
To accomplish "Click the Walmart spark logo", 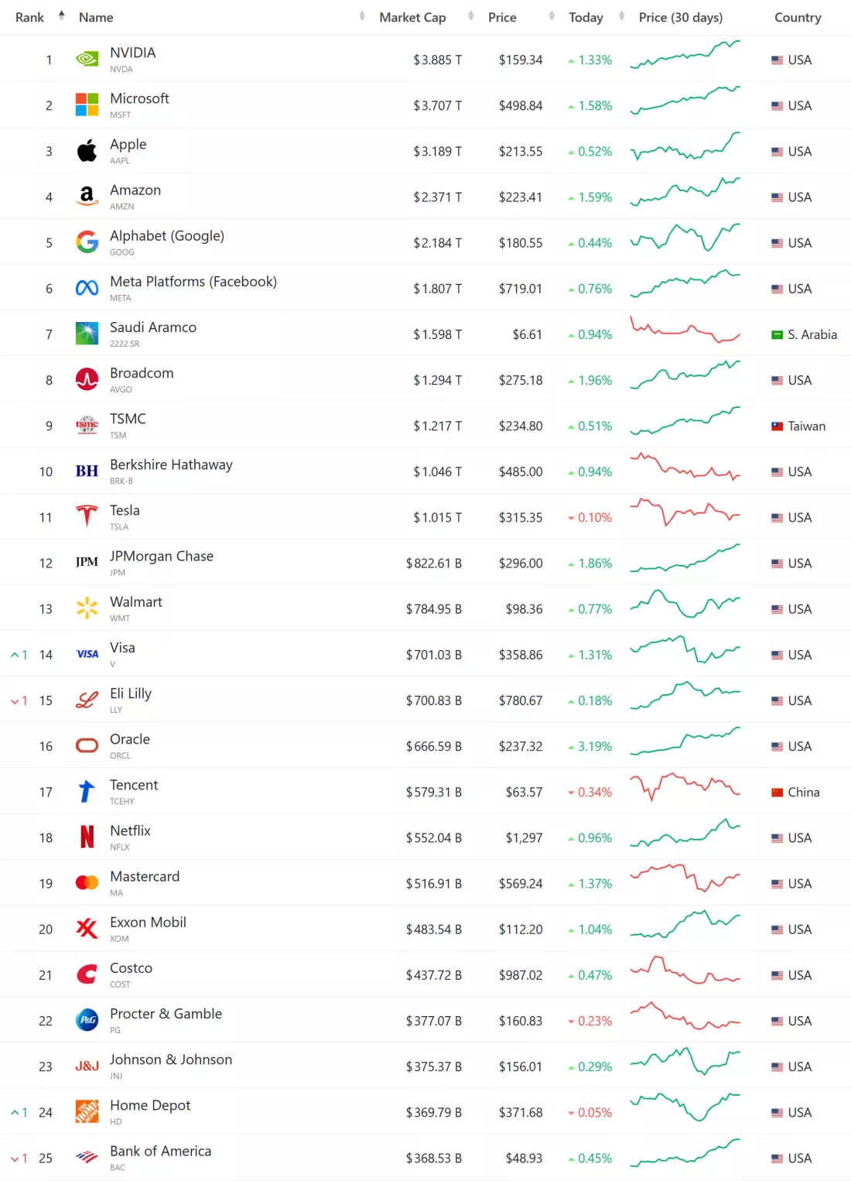I will pos(87,608).
